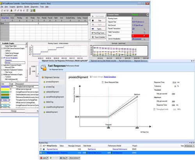The width and height of the screenshot is (195, 160).
Task: Select the cancelPendingShipment operation
Action: coord(55,97)
